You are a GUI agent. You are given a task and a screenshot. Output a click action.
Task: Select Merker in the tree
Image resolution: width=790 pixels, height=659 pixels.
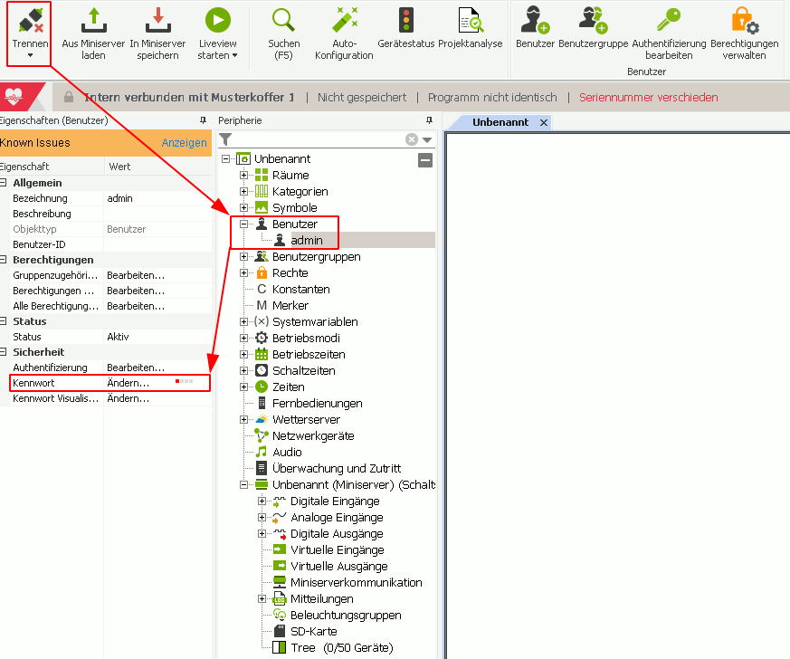click(290, 305)
